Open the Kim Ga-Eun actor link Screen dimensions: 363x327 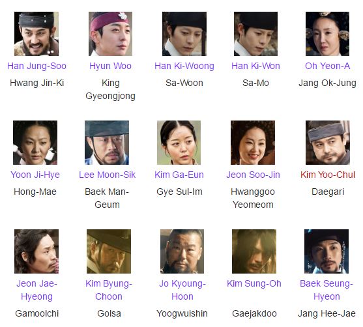pos(179,175)
